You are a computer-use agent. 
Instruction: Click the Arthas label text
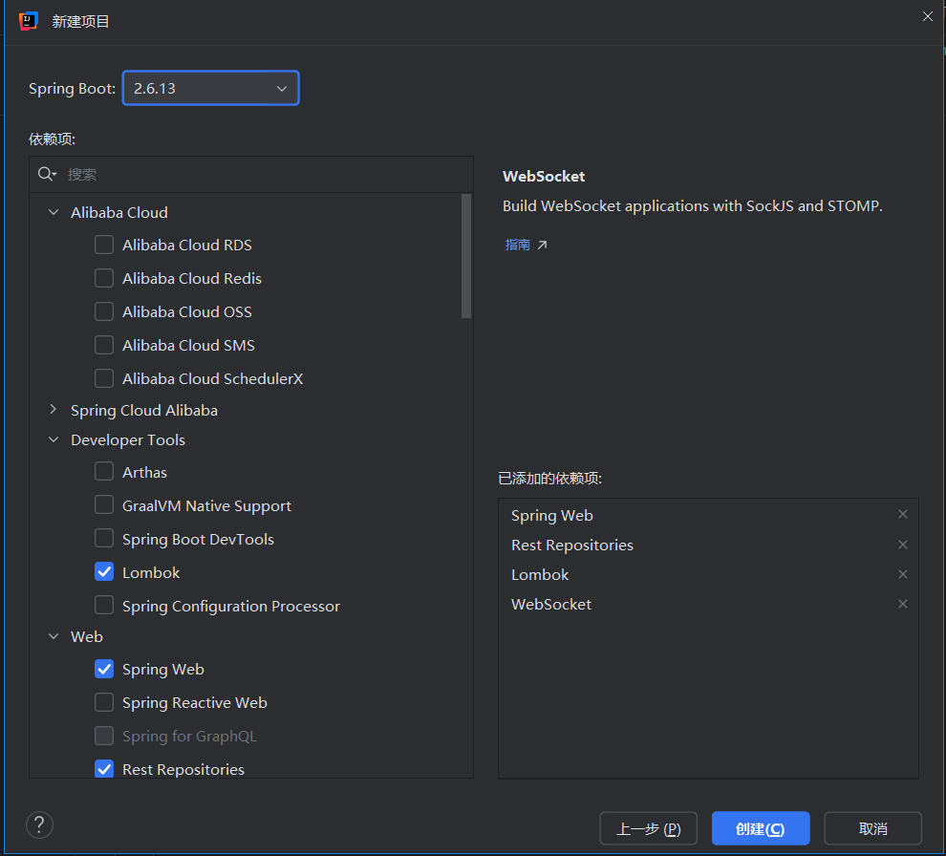pos(144,472)
